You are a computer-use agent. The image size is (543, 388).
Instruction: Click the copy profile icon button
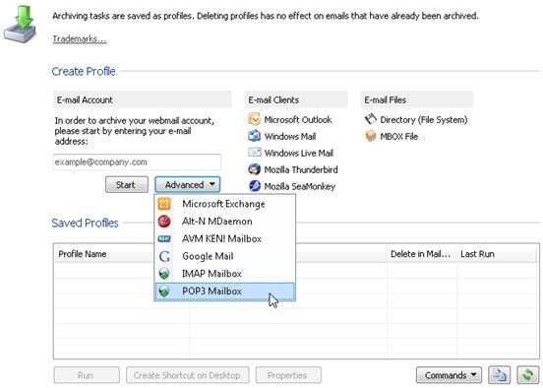499,375
